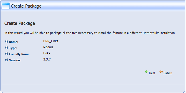This screenshot has width=186, height=93.
Task: Click the help icon beside Name
Action: tap(7, 42)
